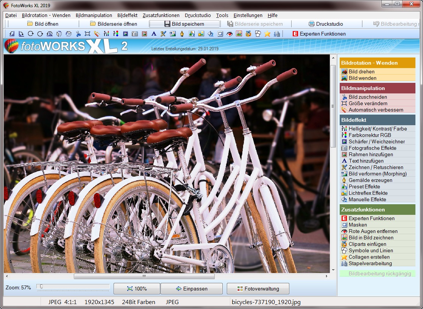Click the Bild öffnen button

pyautogui.click(x=43, y=24)
